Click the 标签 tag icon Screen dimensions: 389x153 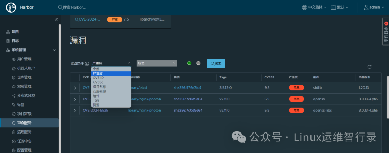click(14, 105)
